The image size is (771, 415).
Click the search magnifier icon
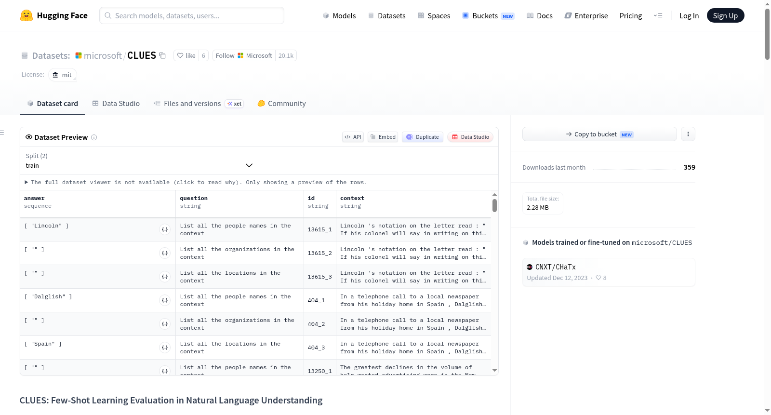tap(108, 15)
